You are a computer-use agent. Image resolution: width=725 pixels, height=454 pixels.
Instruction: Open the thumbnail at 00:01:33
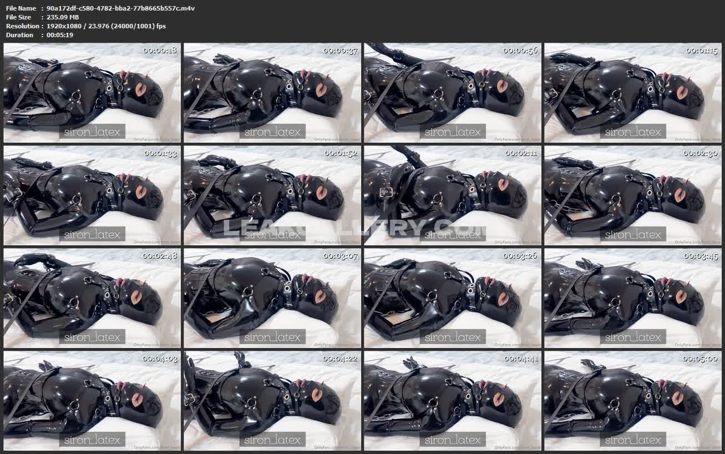(x=92, y=195)
